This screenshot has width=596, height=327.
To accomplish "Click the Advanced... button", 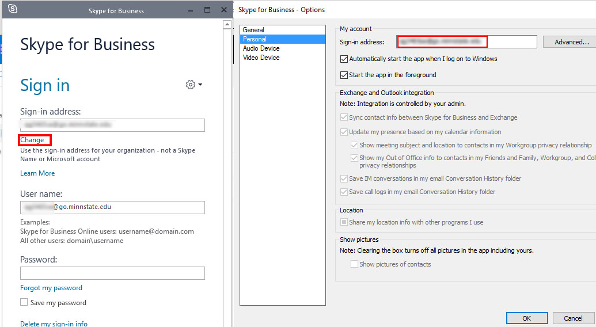I will [571, 42].
